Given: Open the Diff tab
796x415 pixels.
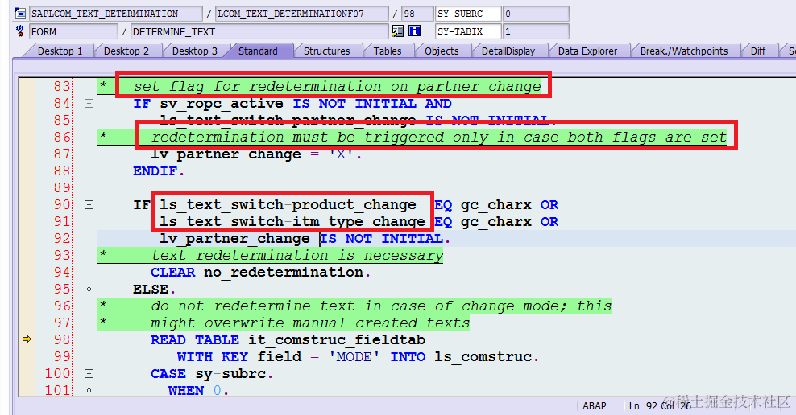Looking at the screenshot, I should point(758,51).
